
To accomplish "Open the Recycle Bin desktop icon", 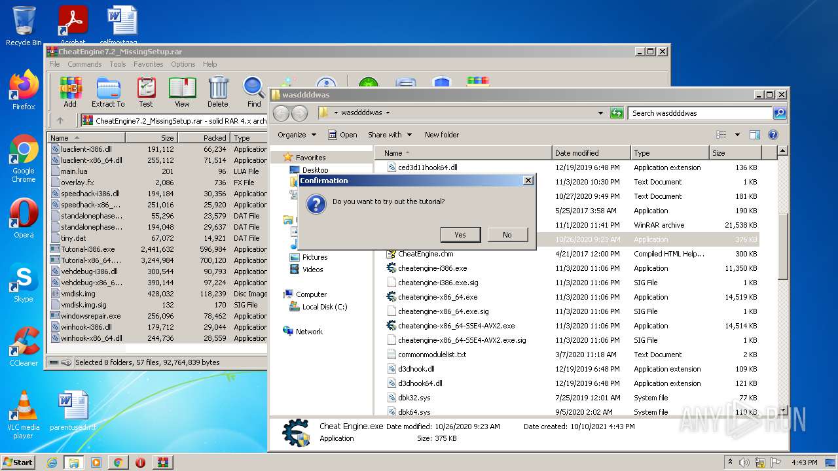I will click(x=24, y=26).
